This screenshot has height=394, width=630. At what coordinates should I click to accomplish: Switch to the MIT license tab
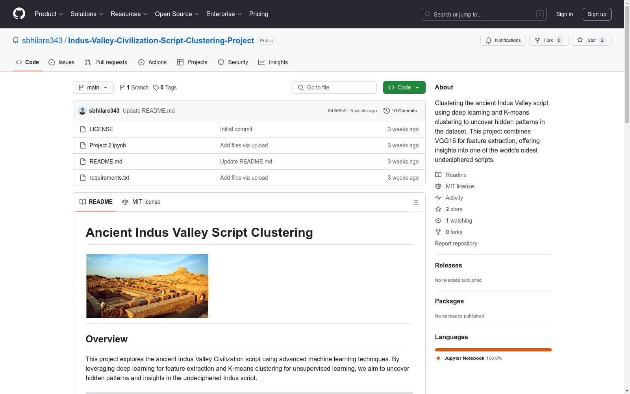[141, 202]
